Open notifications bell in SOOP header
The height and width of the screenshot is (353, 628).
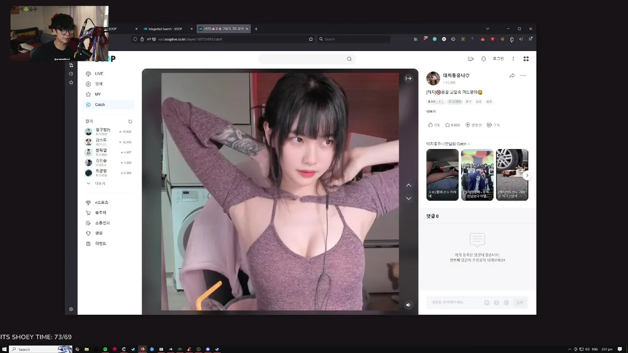pos(484,59)
